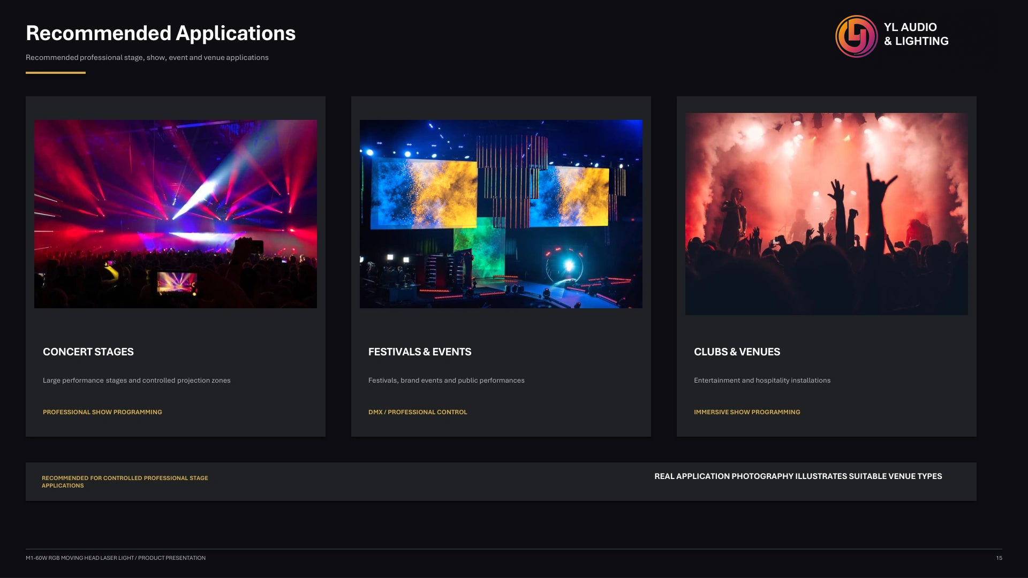The width and height of the screenshot is (1028, 578).
Task: Open the festival LED screen photo
Action: (501, 214)
